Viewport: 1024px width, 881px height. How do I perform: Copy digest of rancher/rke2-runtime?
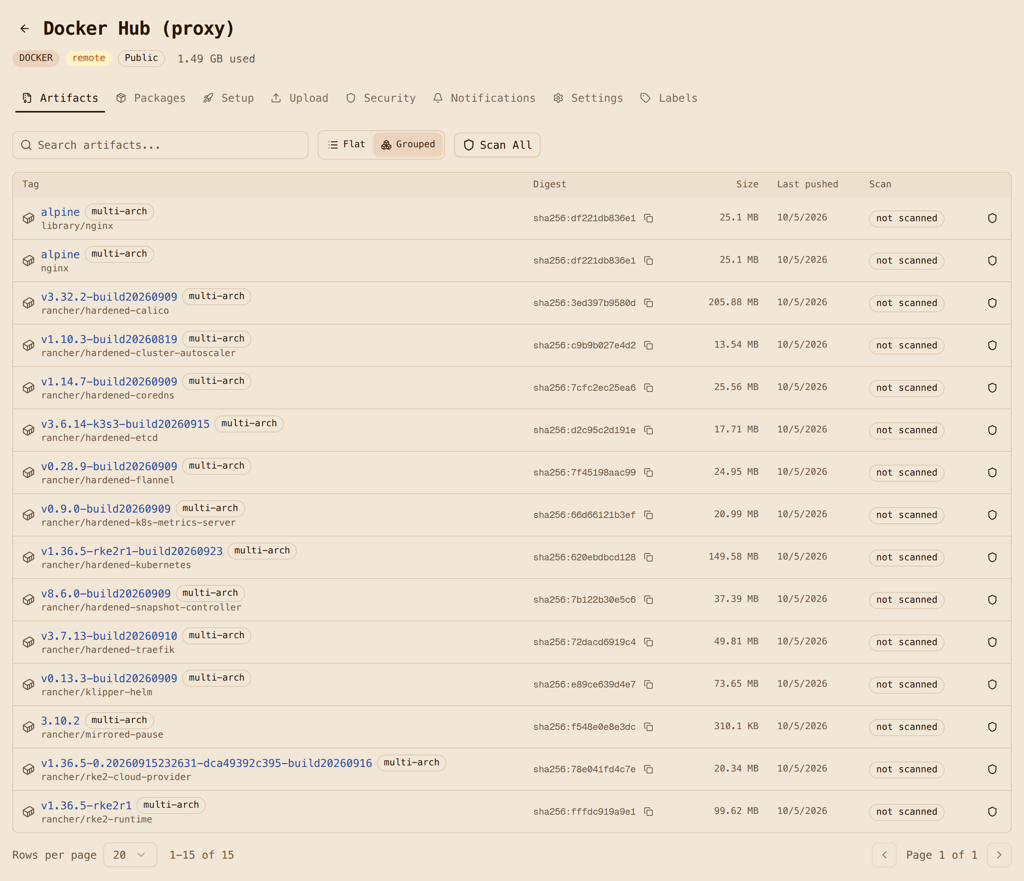coord(648,812)
